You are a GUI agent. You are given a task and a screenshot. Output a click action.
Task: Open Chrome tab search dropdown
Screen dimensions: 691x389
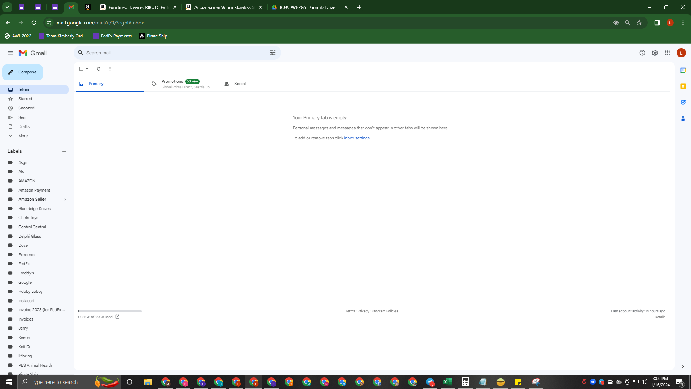pyautogui.click(x=7, y=7)
